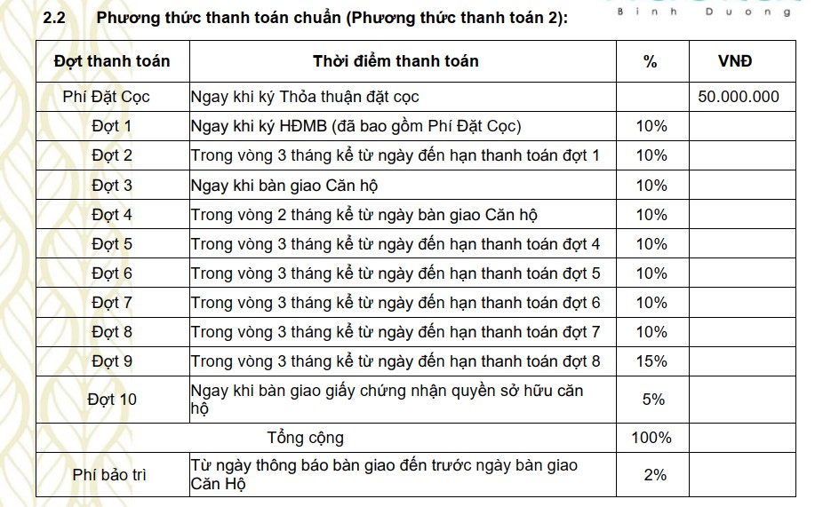Select the 'Đợt thanh toán' column header
The width and height of the screenshot is (831, 507).
pos(111,61)
